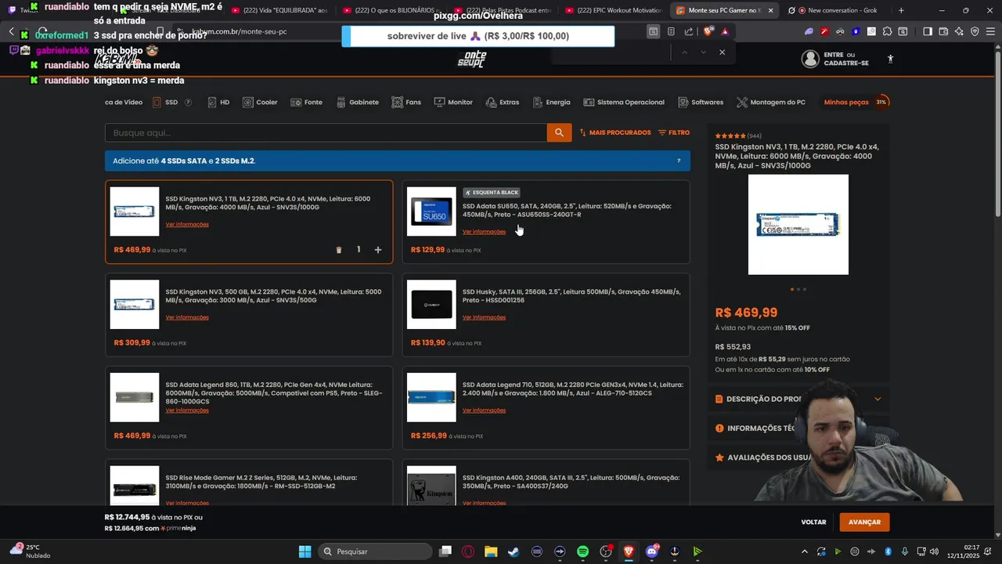View info link for Adata SU650 240GB
Image resolution: width=1002 pixels, height=564 pixels.
[x=484, y=232]
